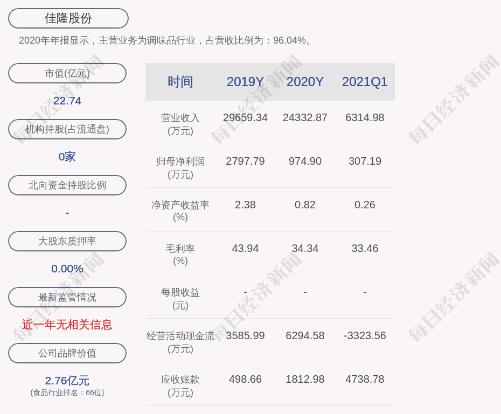Screen dimensions: 501x414
Task: Click the 佳隆股份 company name badge
Action: tap(67, 18)
